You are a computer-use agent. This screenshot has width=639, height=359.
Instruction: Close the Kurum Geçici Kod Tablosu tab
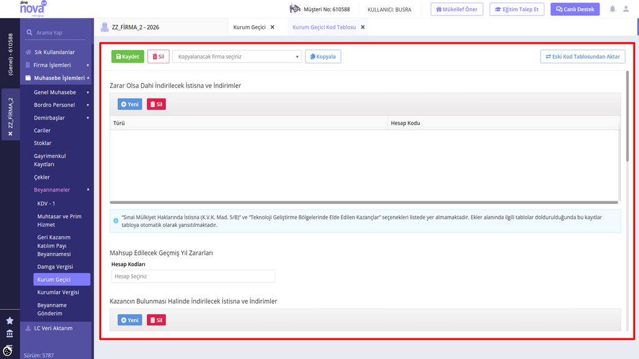(363, 27)
